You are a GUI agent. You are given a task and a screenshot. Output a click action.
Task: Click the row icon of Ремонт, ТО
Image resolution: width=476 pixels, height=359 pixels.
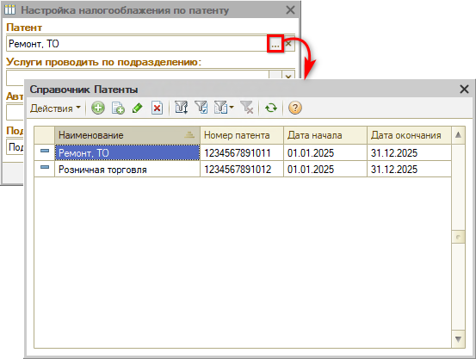click(x=45, y=151)
